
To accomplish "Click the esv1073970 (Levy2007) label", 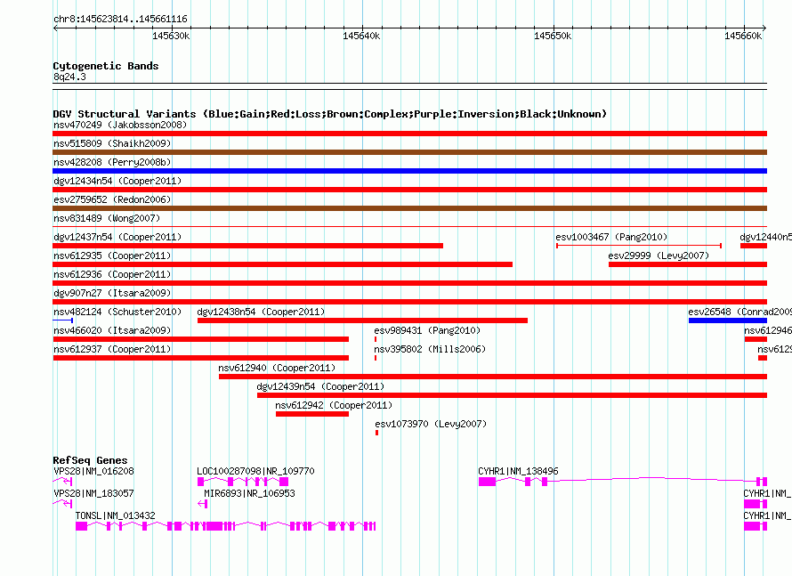I will 431,424.
